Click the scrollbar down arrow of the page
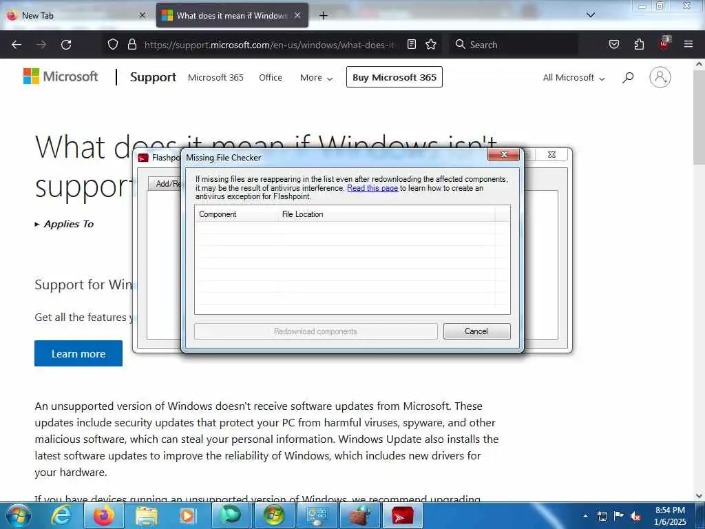Screen dimensions: 705x529 699,496
